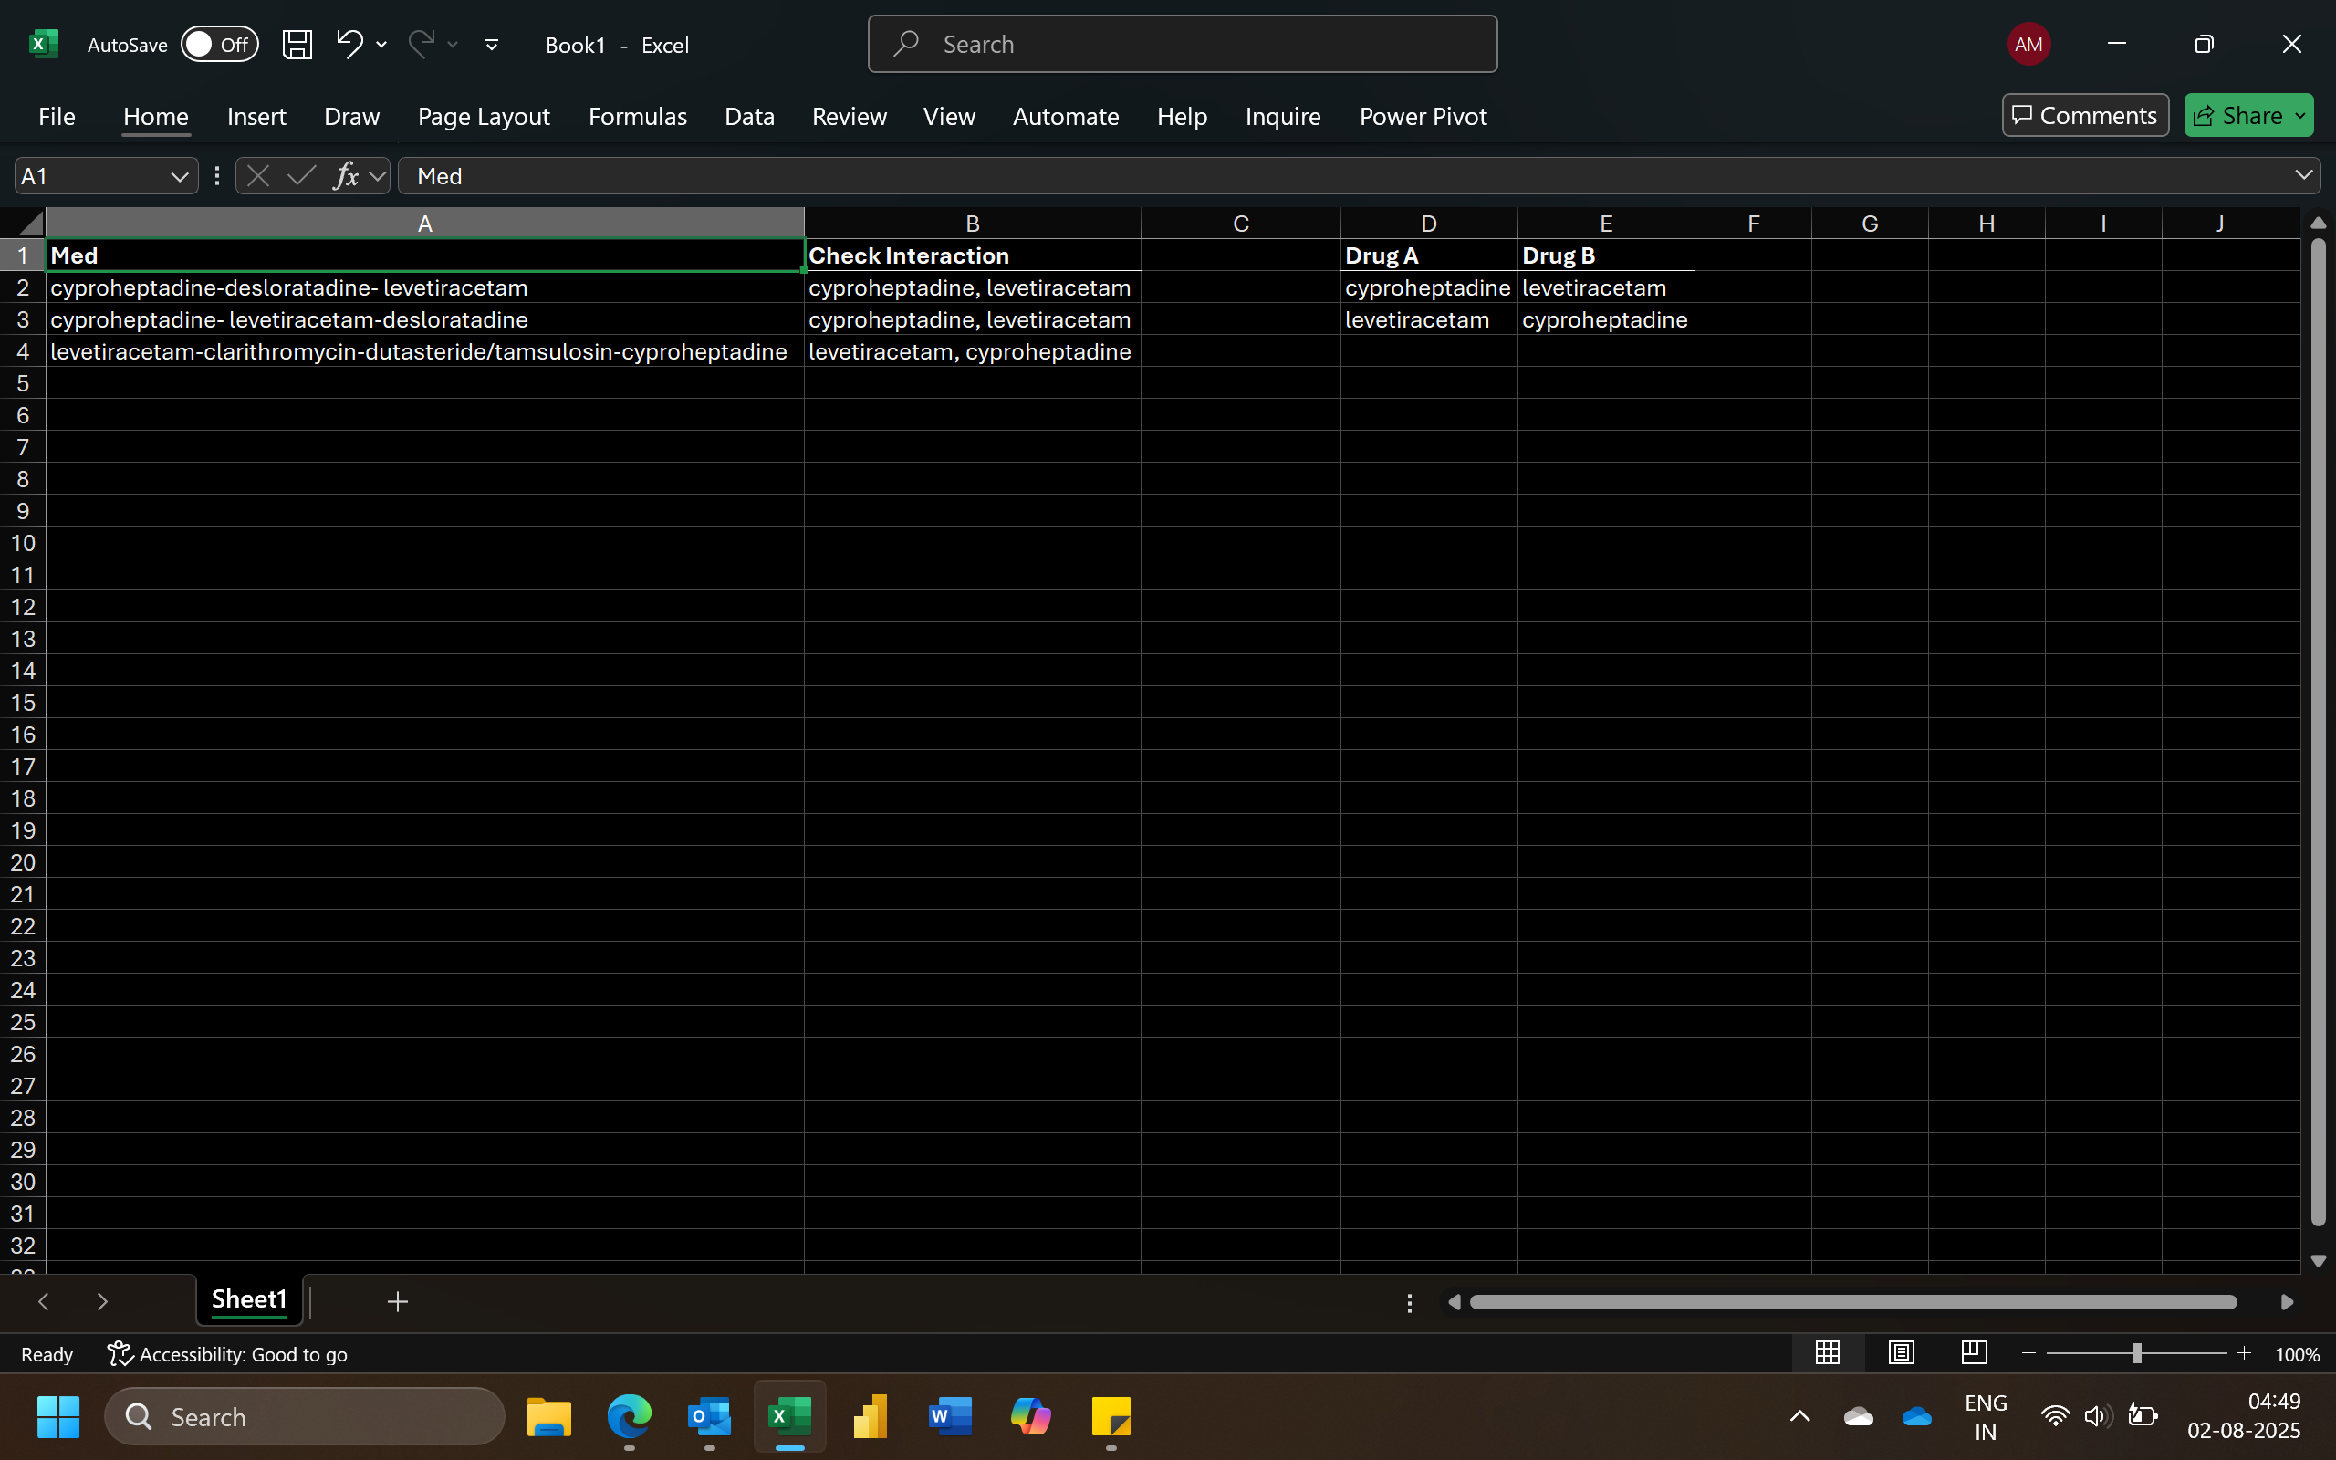Open Outlook from taskbar
2336x1460 pixels.
tap(710, 1416)
